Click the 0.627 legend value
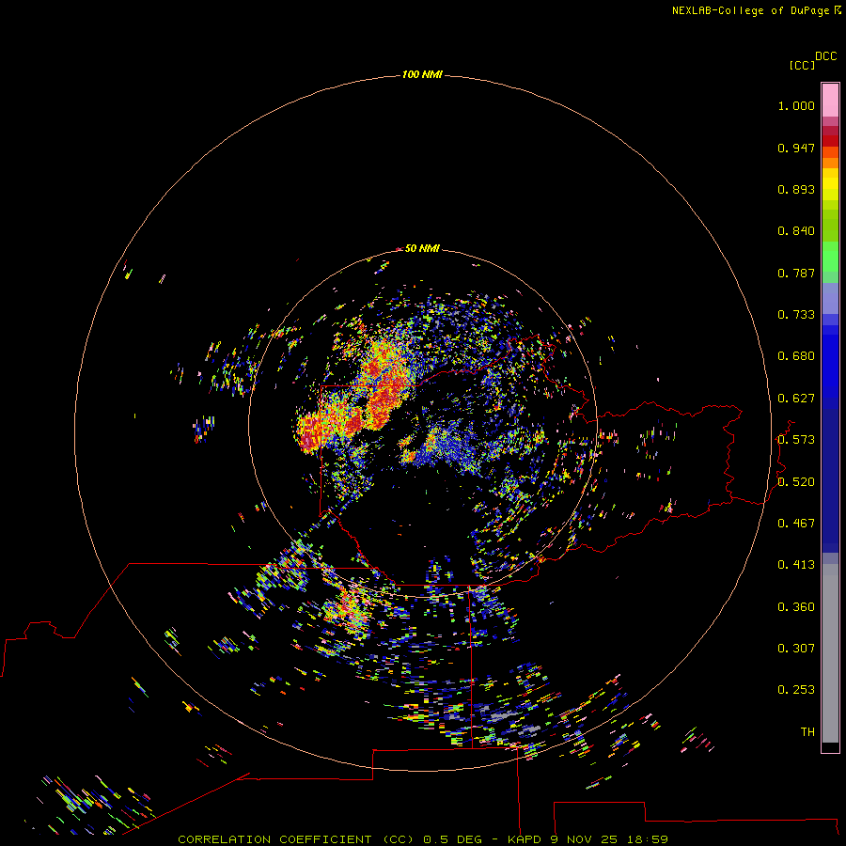The image size is (846, 846). pyautogui.click(x=796, y=399)
